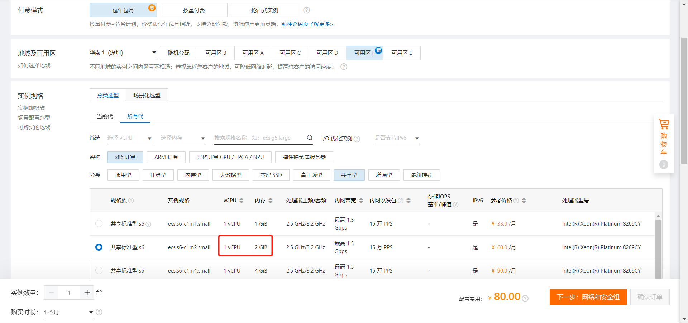Click help icon next to 内网收发包 header
The width and height of the screenshot is (688, 323).
pos(401,201)
